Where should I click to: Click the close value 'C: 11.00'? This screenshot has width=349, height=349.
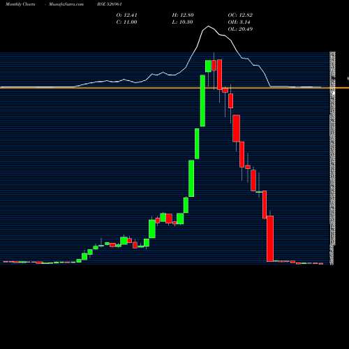coord(126,22)
